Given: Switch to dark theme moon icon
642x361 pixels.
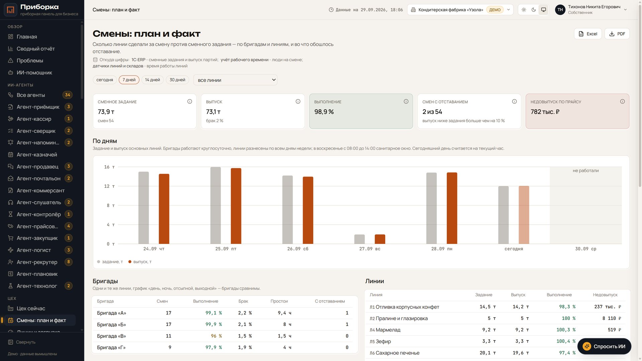Looking at the screenshot, I should [534, 10].
